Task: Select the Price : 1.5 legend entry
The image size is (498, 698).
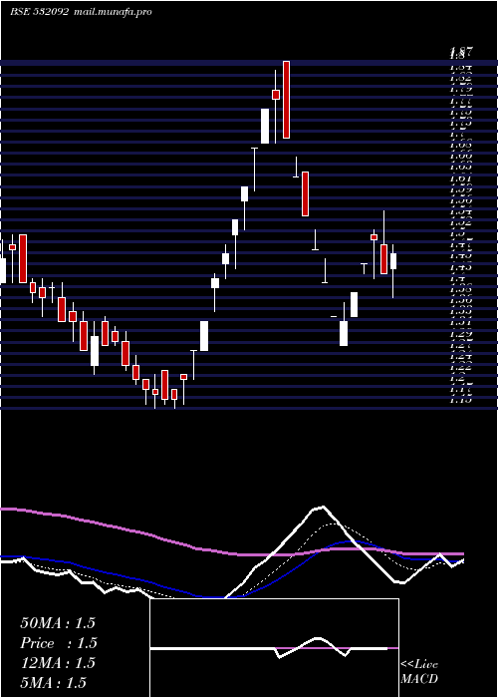Action: 59,643
